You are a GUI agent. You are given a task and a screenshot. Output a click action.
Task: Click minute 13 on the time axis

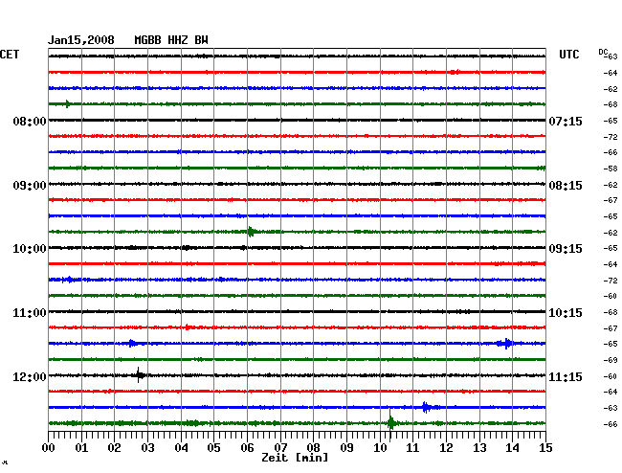coord(479,447)
